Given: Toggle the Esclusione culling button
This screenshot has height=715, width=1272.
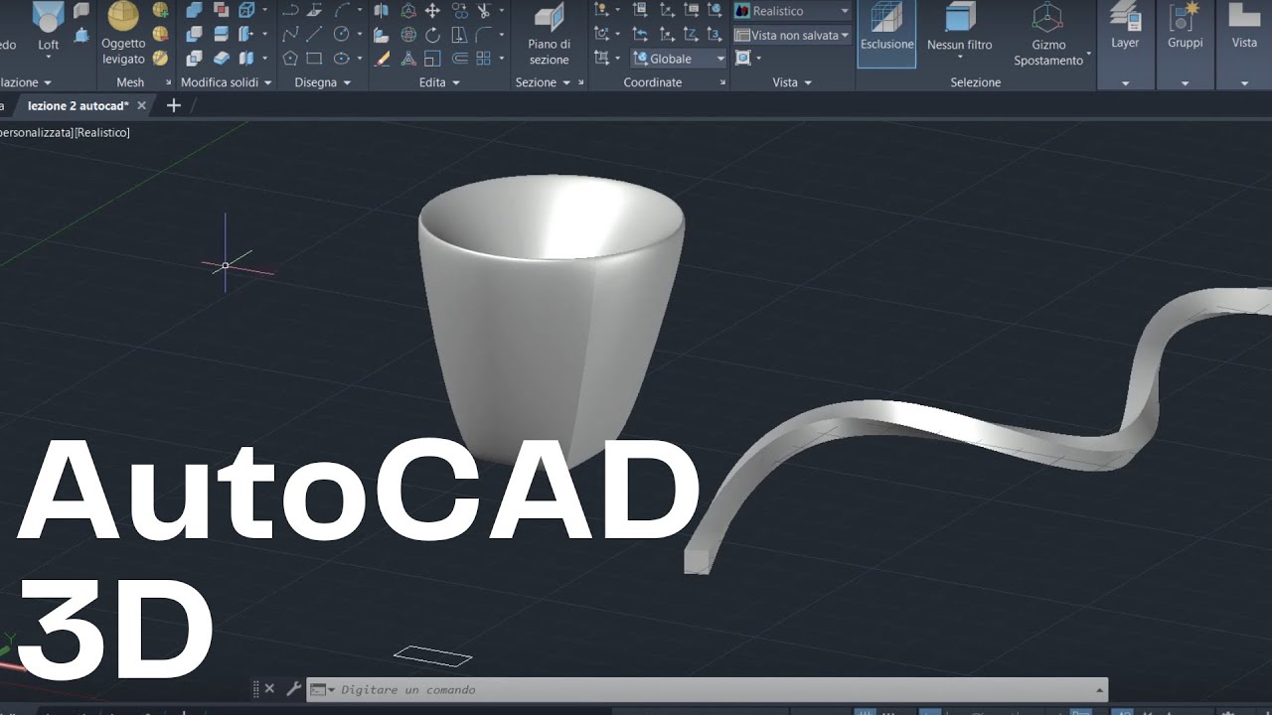Looking at the screenshot, I should coord(886,32).
